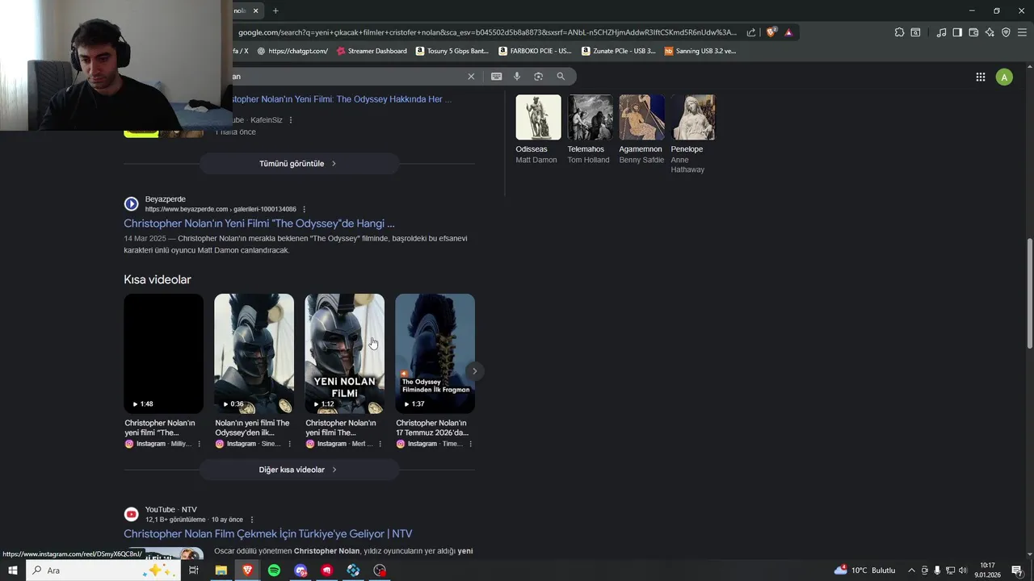
Task: Play the 1:48 short video thumbnail
Action: click(163, 353)
